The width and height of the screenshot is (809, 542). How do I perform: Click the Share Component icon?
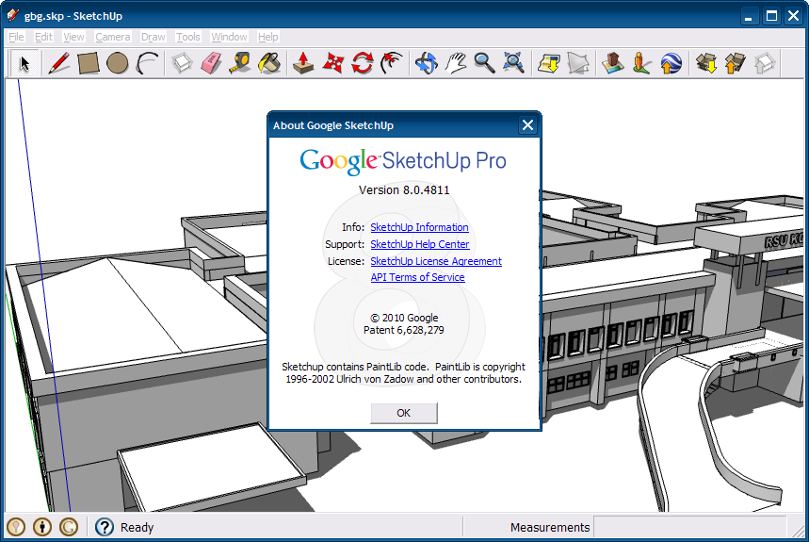click(764, 63)
